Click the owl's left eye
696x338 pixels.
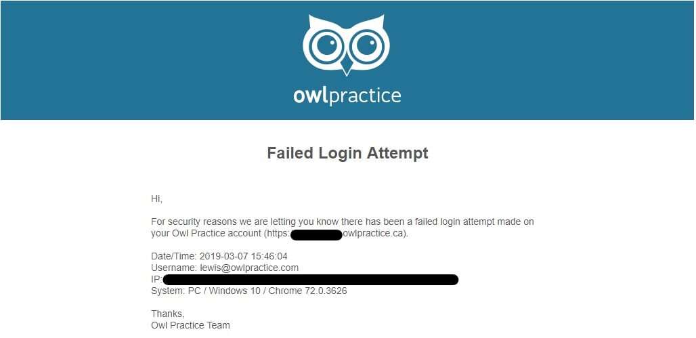pos(326,46)
